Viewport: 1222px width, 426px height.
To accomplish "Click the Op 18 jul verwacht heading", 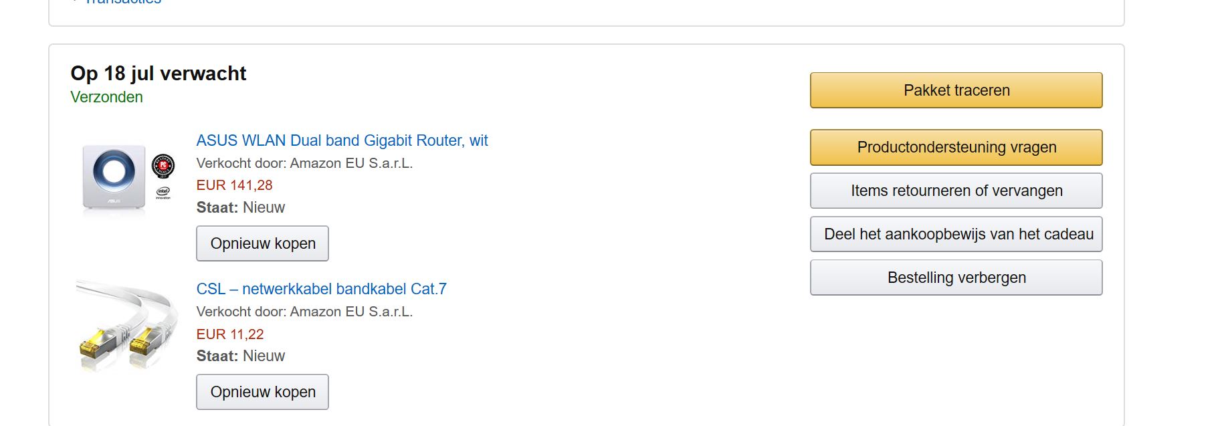I will coord(159,73).
